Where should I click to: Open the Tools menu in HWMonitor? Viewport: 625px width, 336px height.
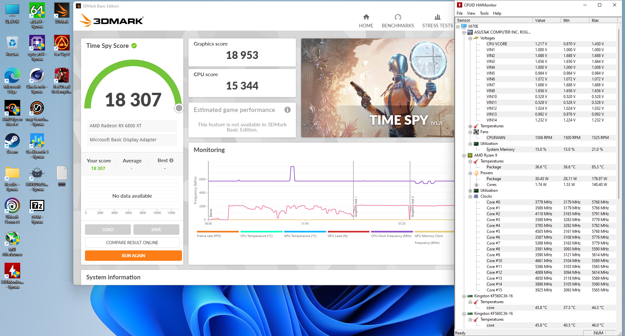[x=484, y=13]
